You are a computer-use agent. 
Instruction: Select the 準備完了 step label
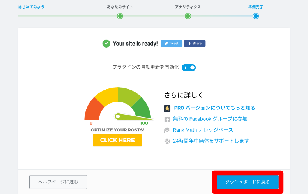[256, 7]
